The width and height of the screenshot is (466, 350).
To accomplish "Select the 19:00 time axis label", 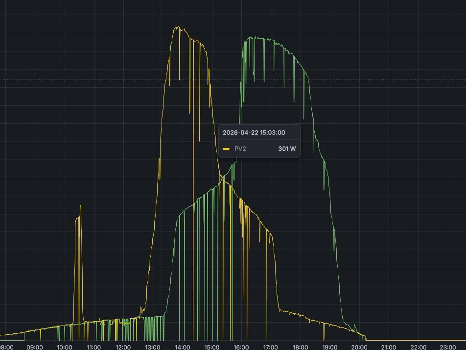I will [x=329, y=347].
